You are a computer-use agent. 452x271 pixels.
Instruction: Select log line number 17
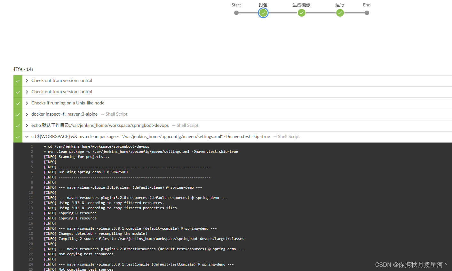(x=31, y=228)
